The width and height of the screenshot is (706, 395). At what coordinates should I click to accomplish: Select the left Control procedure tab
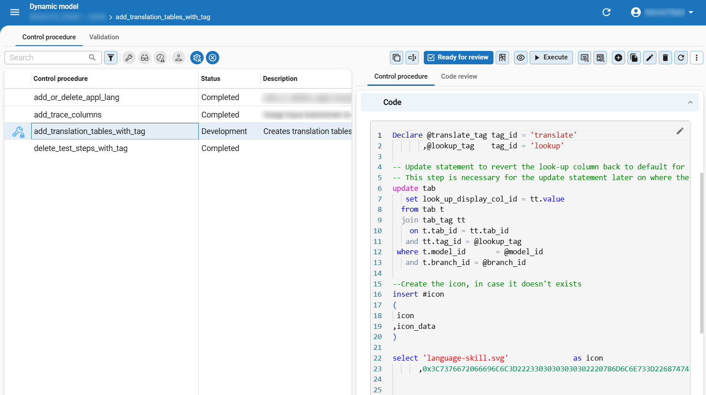[49, 37]
